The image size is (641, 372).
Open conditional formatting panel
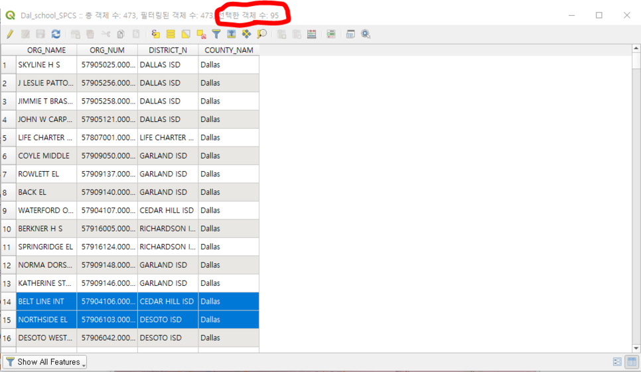pyautogui.click(x=331, y=34)
